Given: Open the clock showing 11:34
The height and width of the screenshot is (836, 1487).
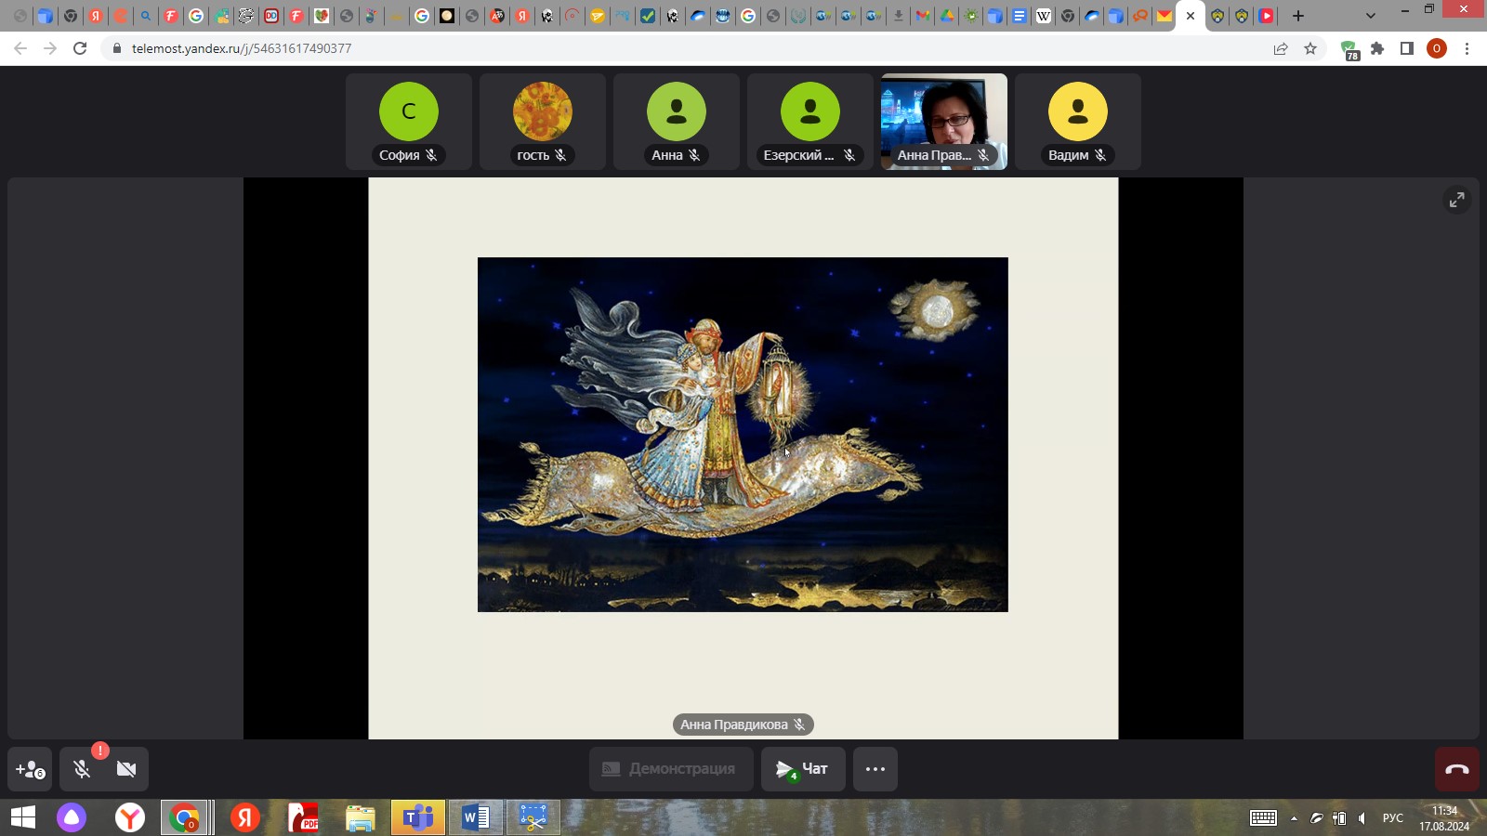Looking at the screenshot, I should [1444, 818].
